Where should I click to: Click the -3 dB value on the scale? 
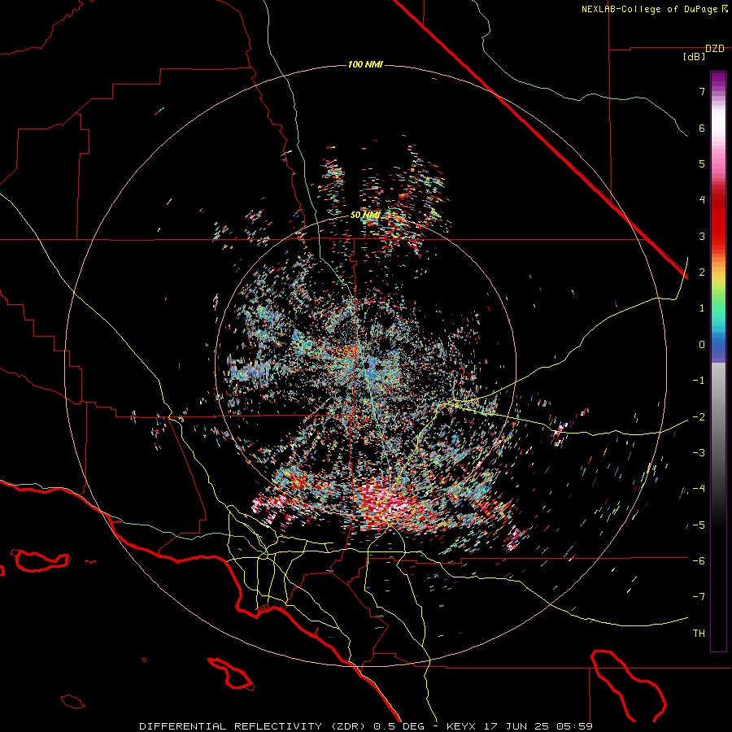pyautogui.click(x=699, y=452)
